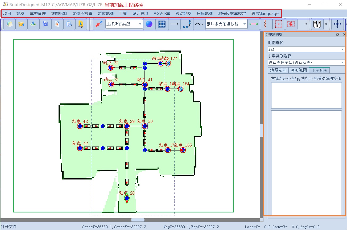Select station node 站点 42 on map
The image size is (347, 230).
(80, 126)
